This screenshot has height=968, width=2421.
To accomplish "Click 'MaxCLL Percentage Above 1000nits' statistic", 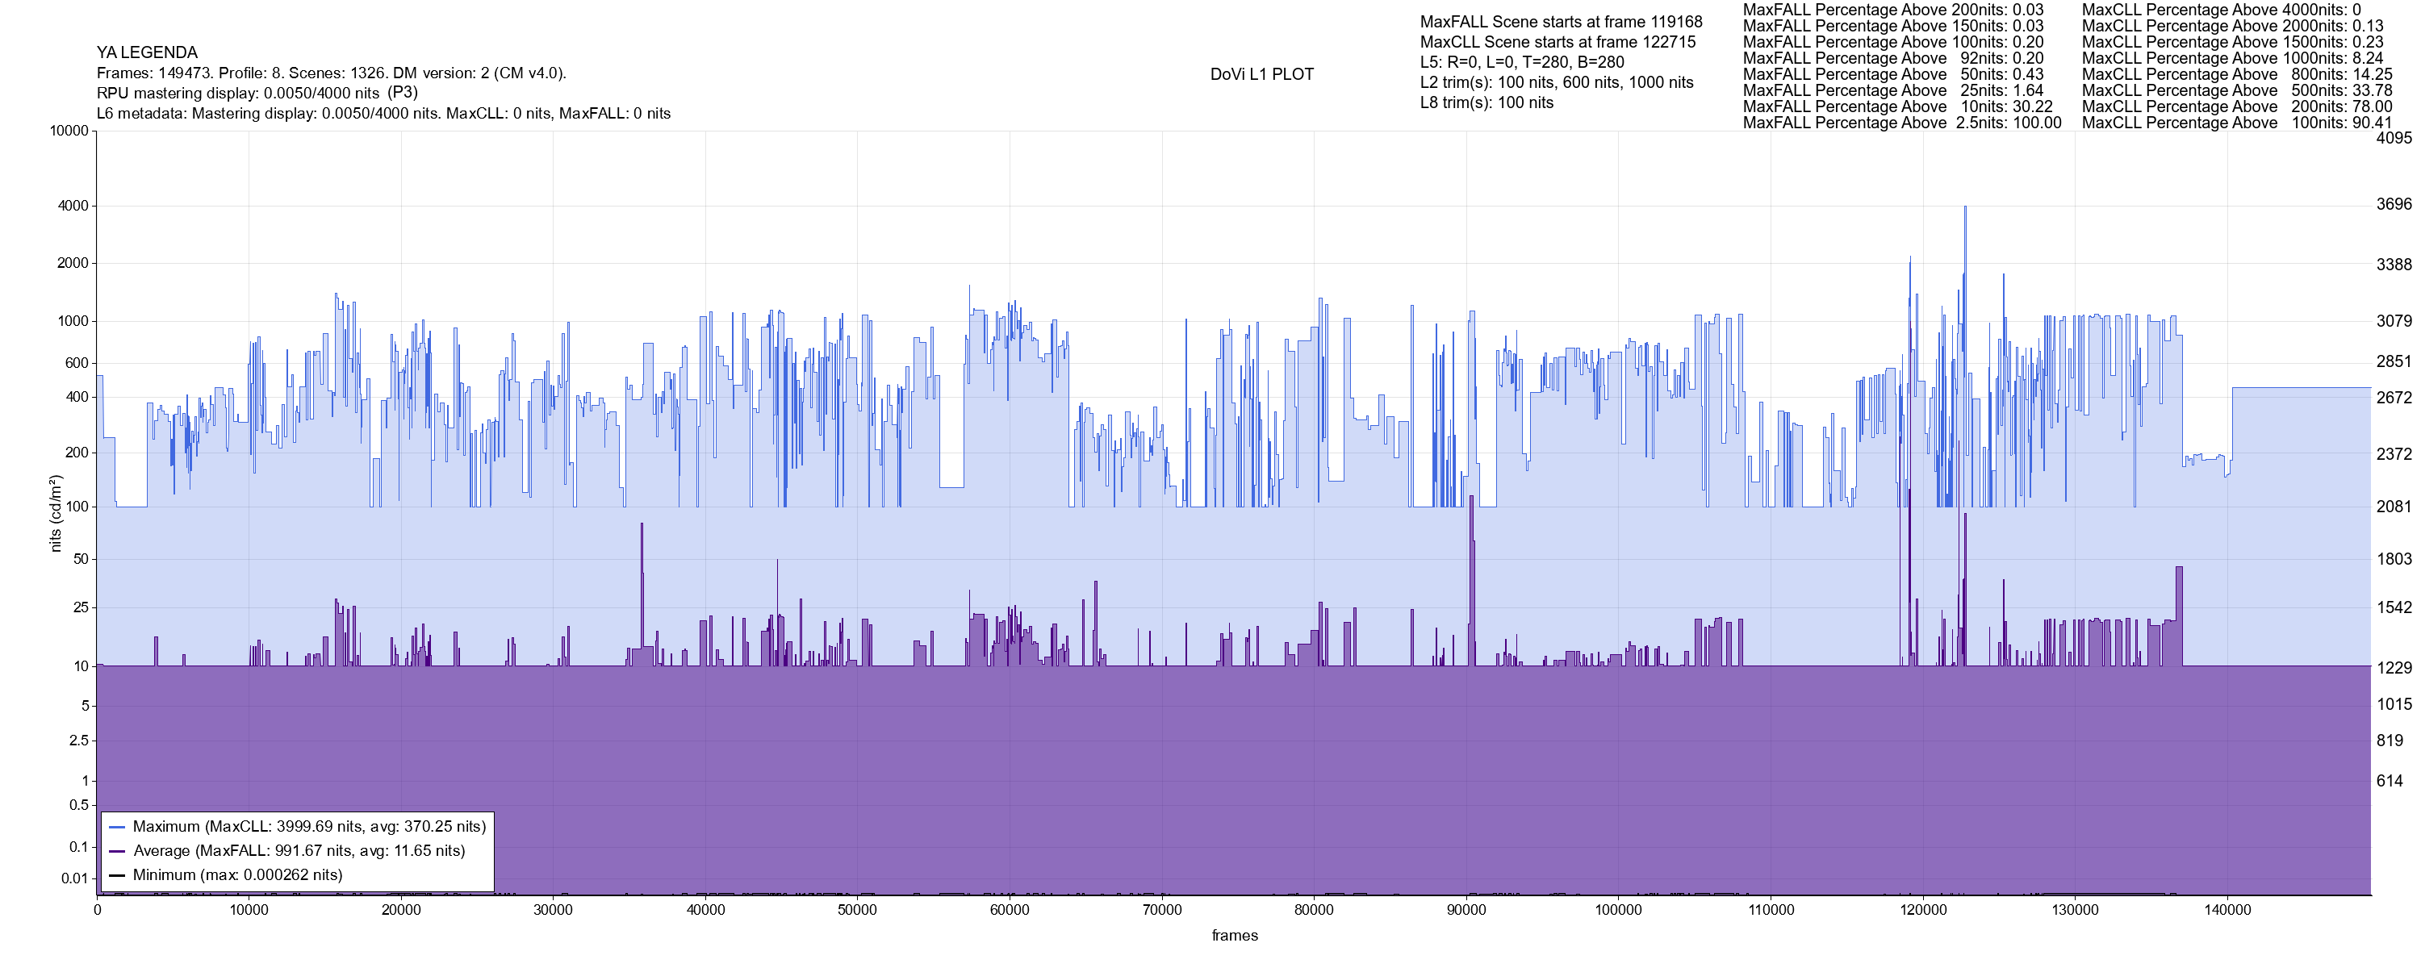I will [2232, 58].
